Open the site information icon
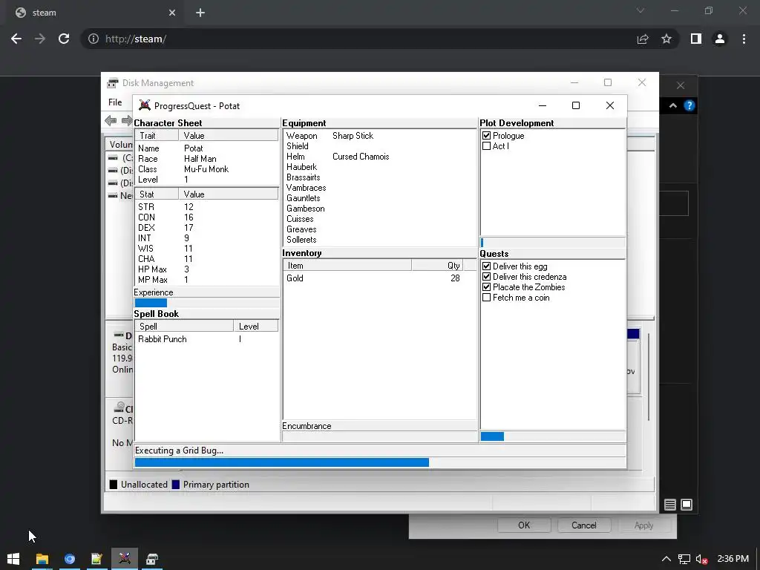Screen dimensions: 760x570 [x=94, y=39]
